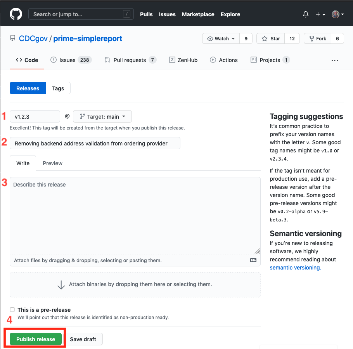Click the Issues tab circle icon

54,60
